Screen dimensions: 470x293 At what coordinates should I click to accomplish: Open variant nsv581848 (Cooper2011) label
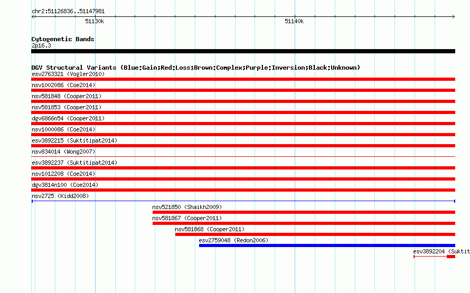[x=67, y=96]
